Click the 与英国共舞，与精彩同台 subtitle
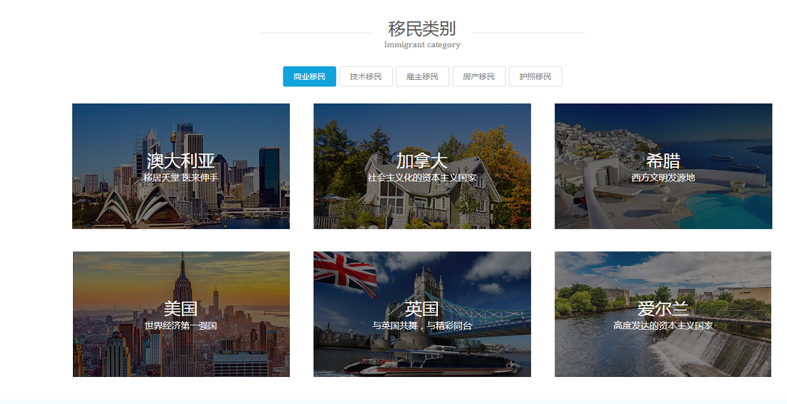Viewport: 787px width, 404px height. pos(421,325)
